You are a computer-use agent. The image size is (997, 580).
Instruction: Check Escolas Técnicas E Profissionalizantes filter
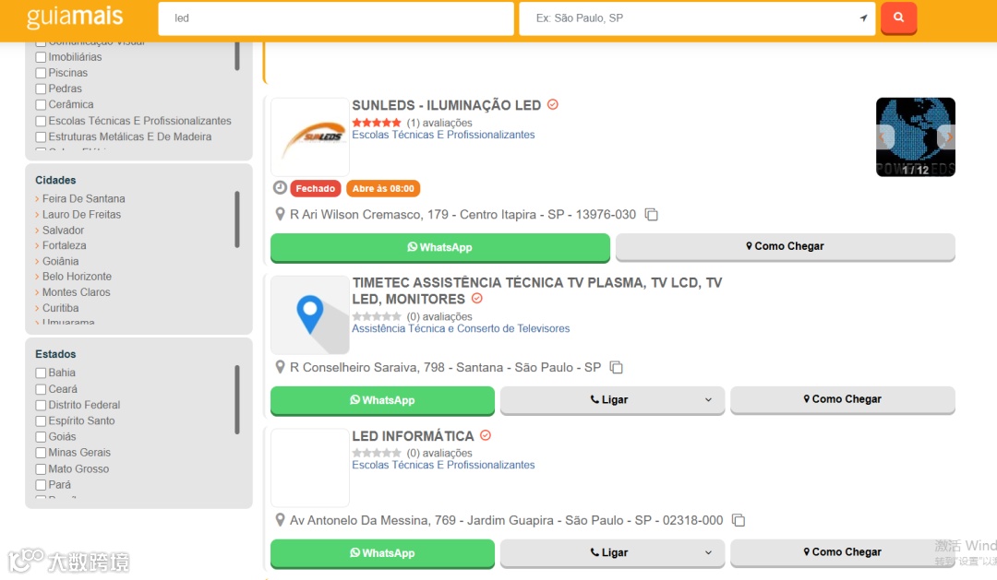pos(41,121)
